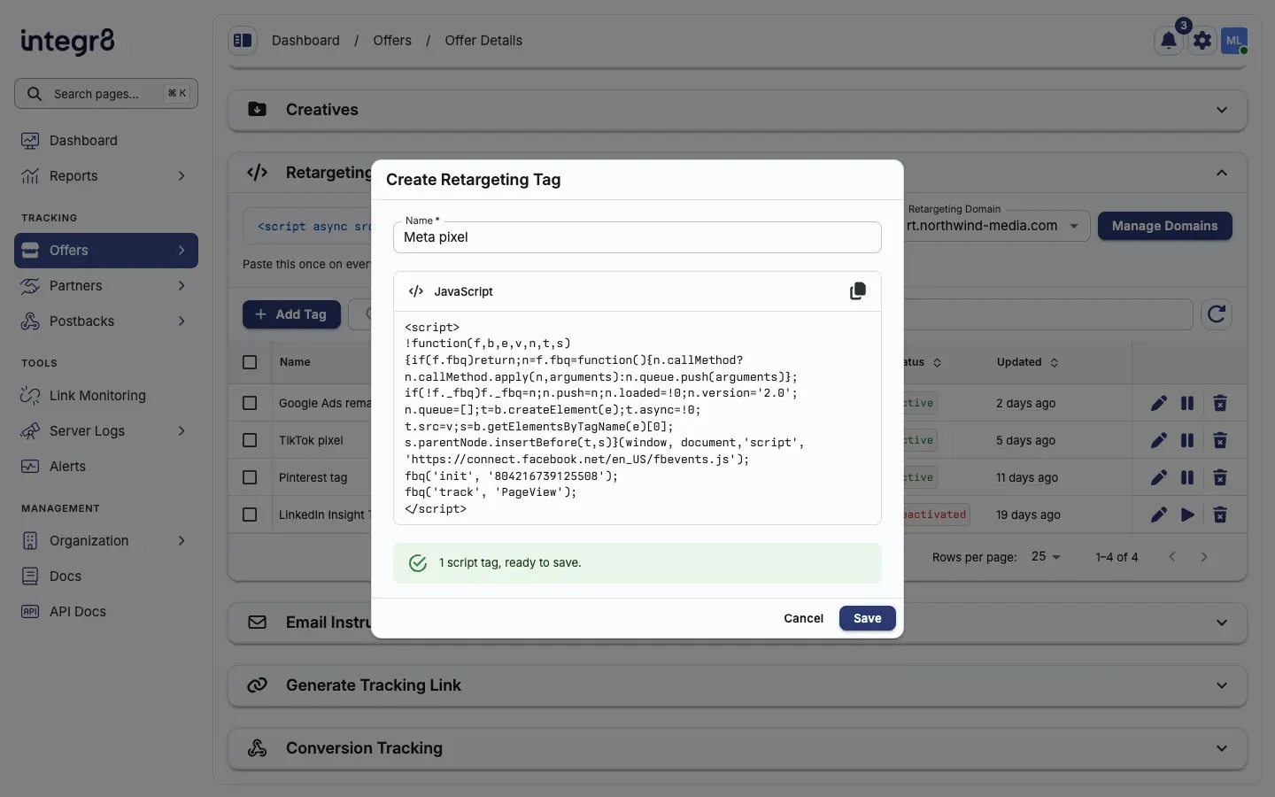The width and height of the screenshot is (1275, 797).
Task: Open Reports sidebar menu
Action: pyautogui.click(x=106, y=176)
